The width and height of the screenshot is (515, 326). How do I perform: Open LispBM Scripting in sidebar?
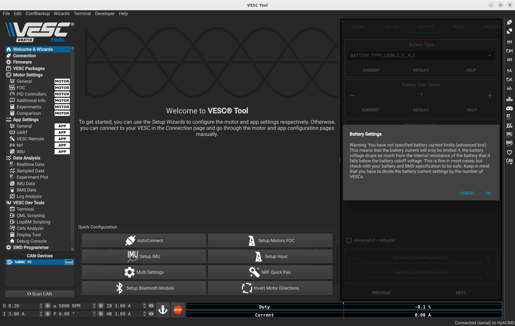pyautogui.click(x=38, y=222)
